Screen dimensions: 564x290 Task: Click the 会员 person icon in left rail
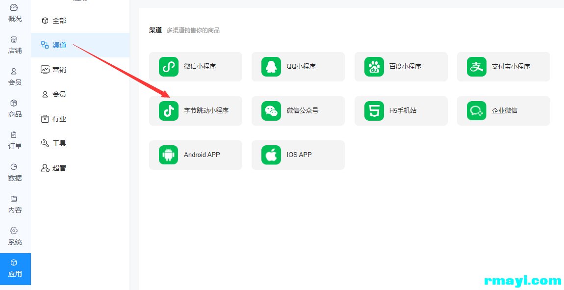[14, 71]
